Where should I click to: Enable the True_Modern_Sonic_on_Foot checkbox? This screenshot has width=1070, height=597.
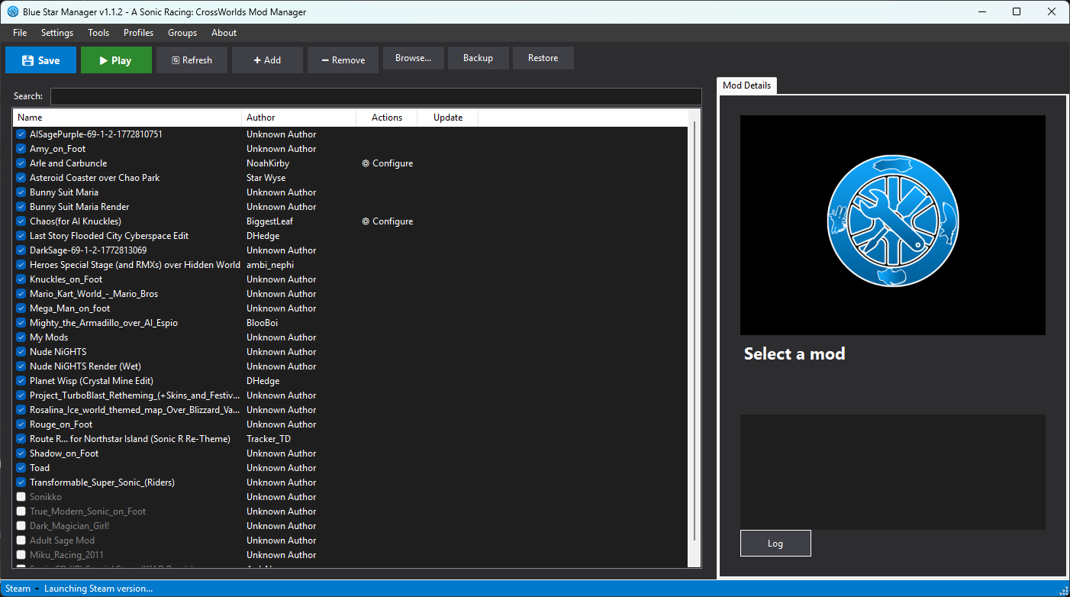coord(21,511)
